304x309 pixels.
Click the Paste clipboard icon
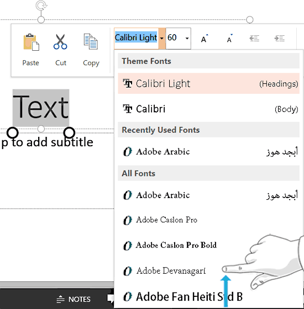point(31,42)
